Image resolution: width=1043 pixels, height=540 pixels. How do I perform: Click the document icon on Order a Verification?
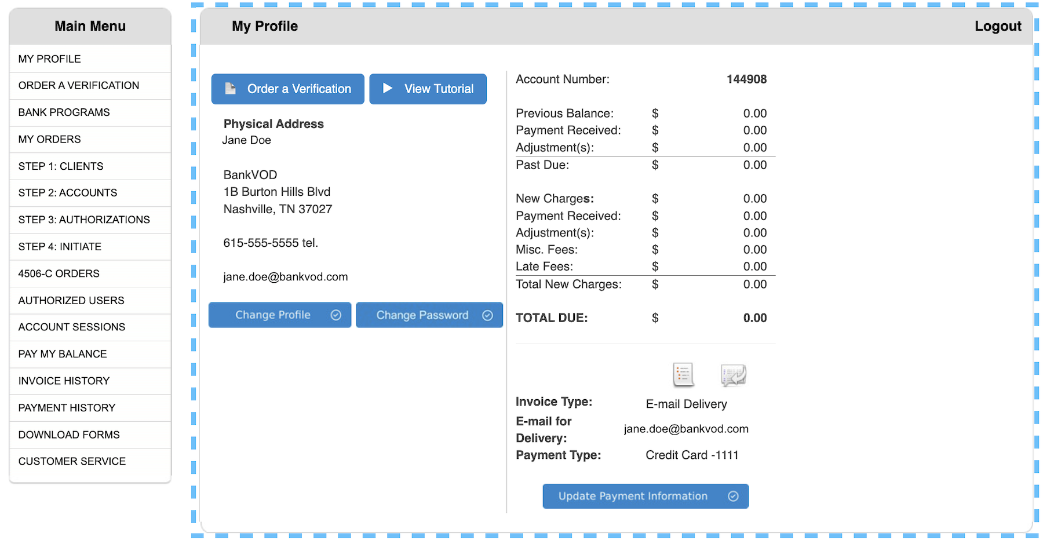coord(231,88)
